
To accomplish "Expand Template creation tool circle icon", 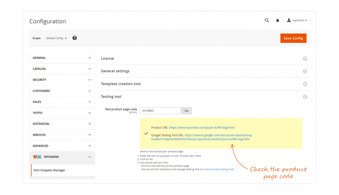I will point(305,84).
